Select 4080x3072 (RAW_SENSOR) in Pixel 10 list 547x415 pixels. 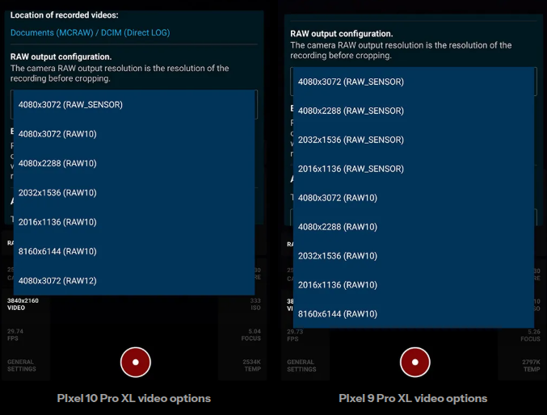(x=134, y=105)
